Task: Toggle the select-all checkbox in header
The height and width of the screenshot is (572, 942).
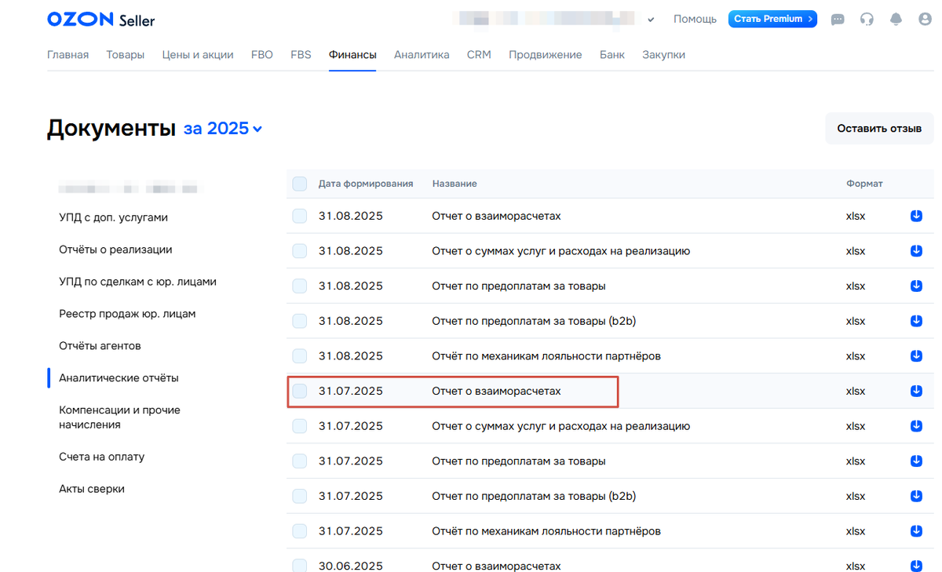Action: 299,183
